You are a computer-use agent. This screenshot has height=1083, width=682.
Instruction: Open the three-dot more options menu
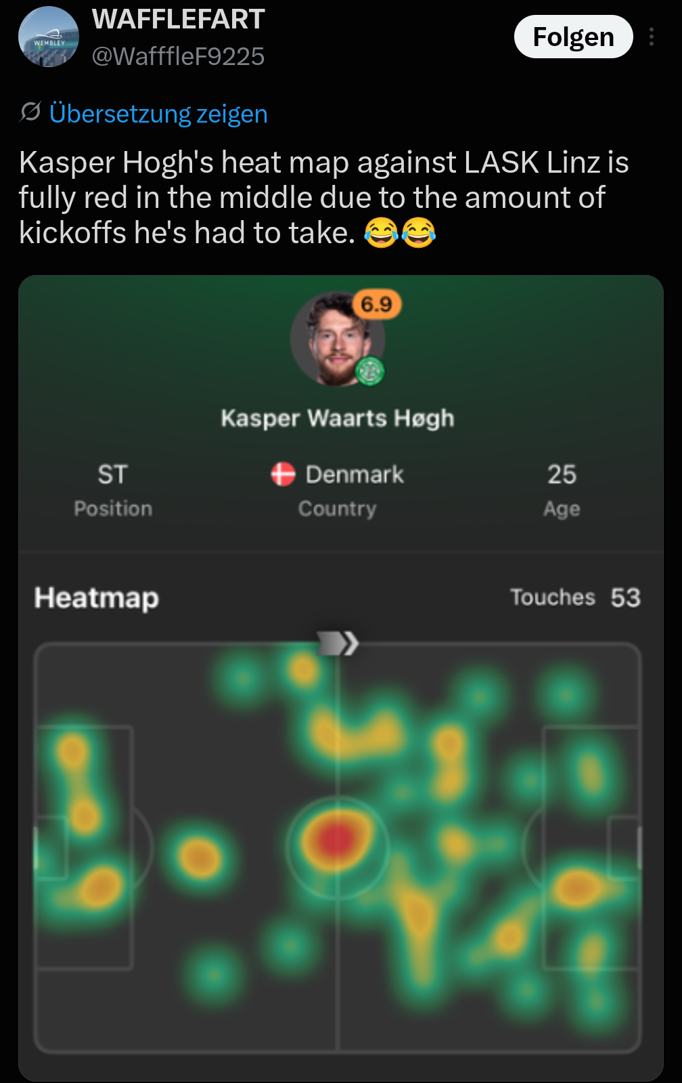tap(652, 37)
